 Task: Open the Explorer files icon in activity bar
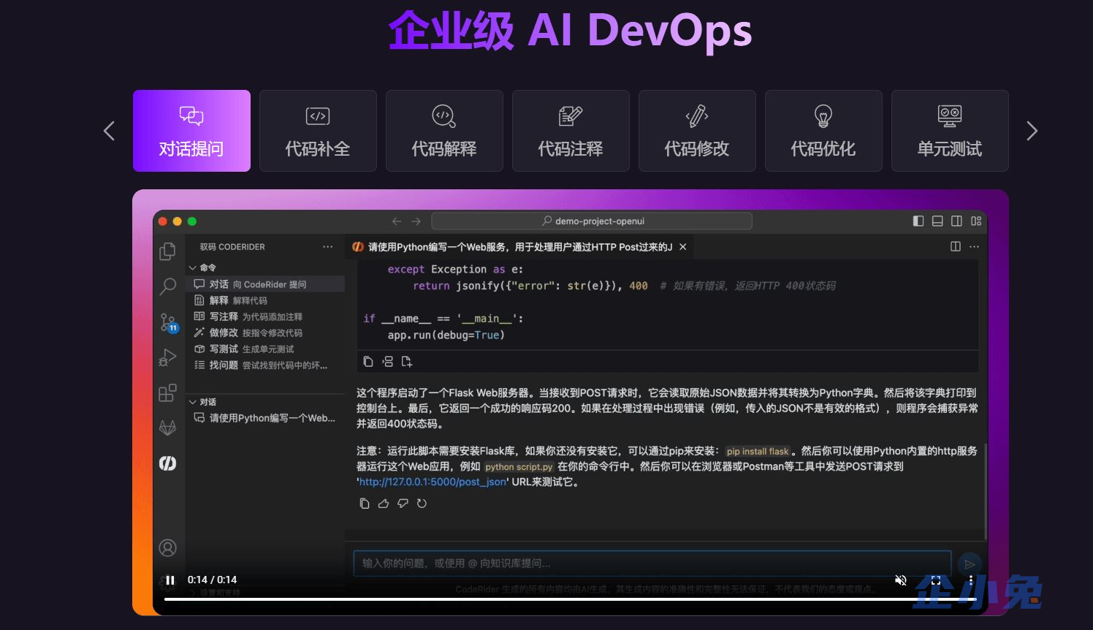[x=168, y=251]
